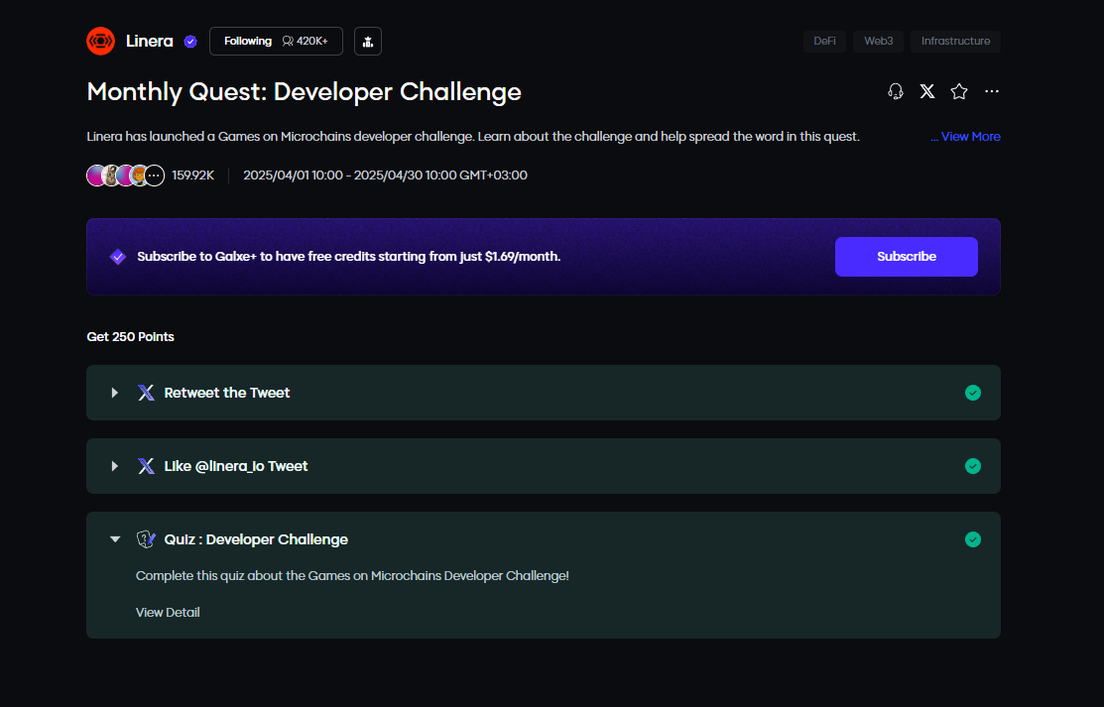Click the Like @linera_io Tweet completion checkmark
The width and height of the screenshot is (1104, 707).
(x=973, y=466)
